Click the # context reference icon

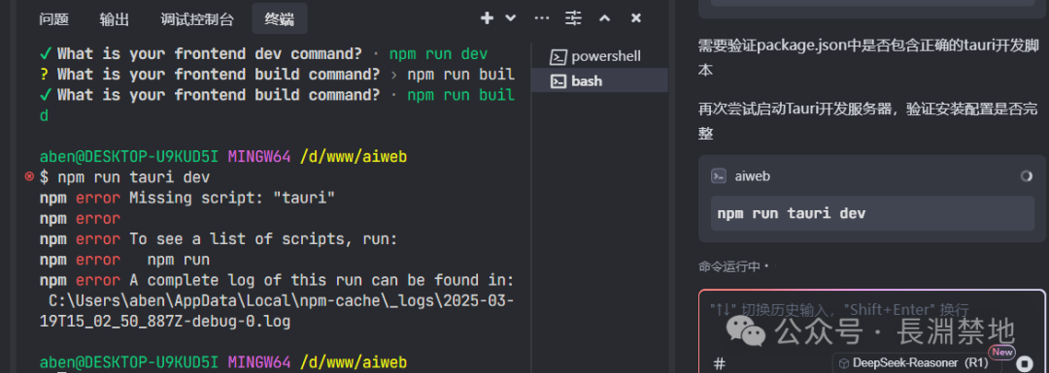click(x=719, y=363)
